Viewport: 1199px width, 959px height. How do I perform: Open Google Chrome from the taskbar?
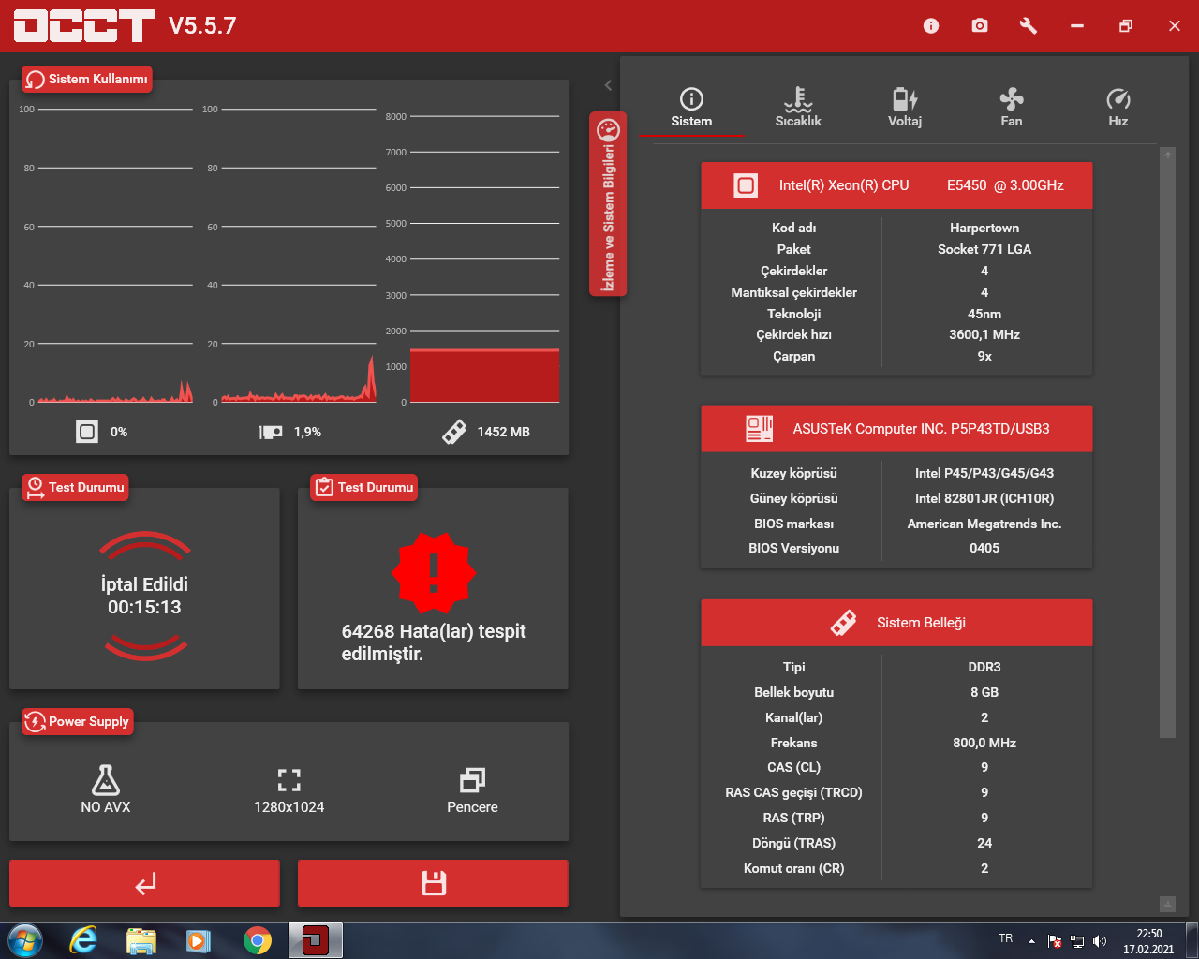coord(257,940)
